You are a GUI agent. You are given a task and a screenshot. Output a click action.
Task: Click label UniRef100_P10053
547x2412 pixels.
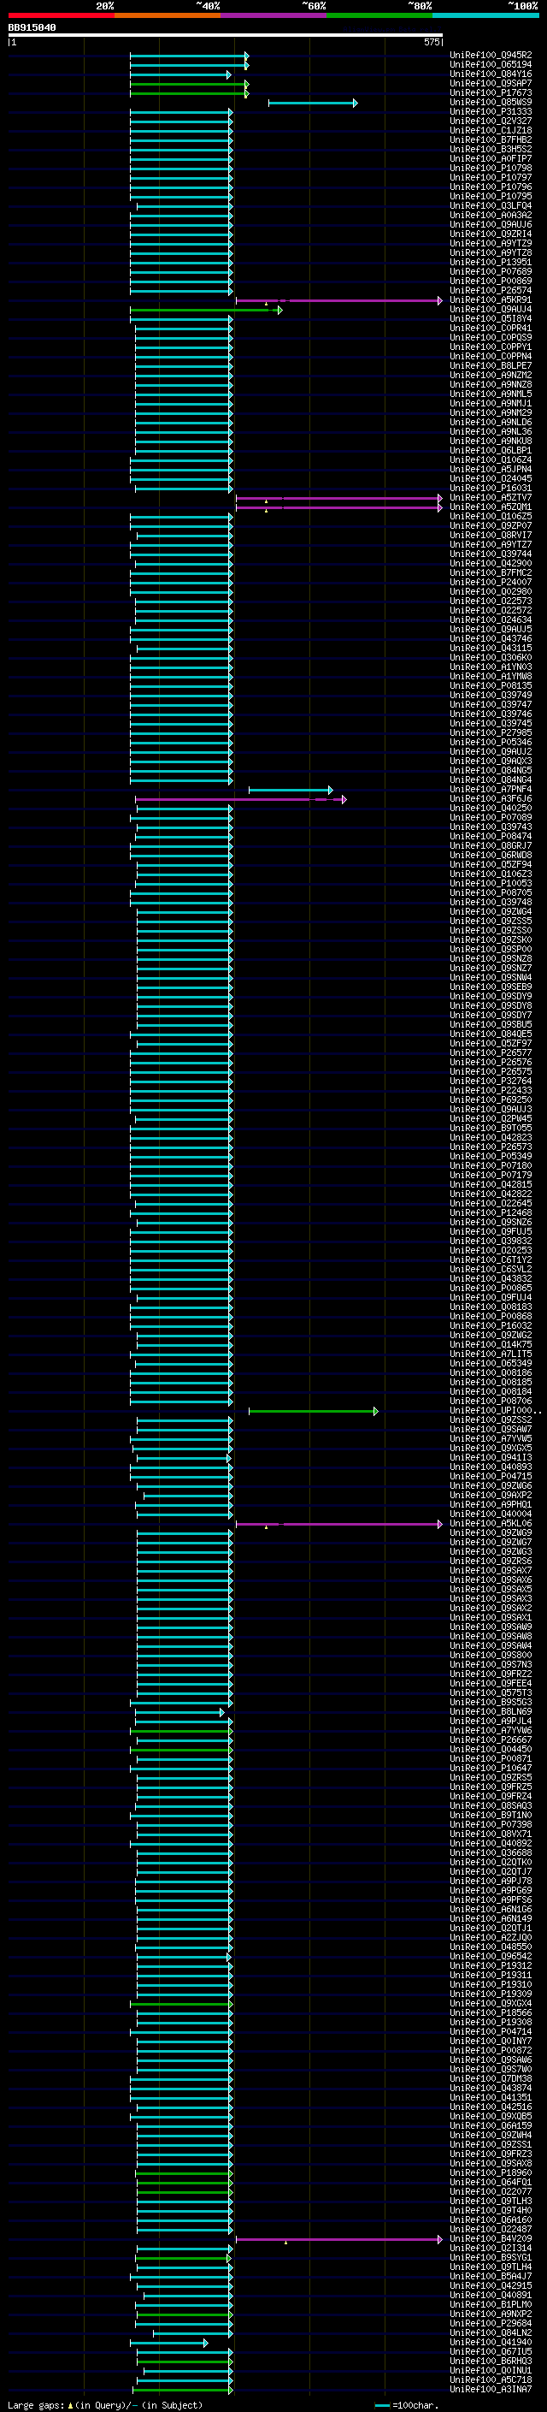point(478,883)
